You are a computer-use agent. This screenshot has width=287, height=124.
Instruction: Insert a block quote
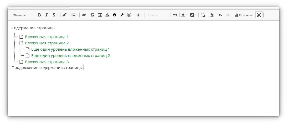click(175, 15)
